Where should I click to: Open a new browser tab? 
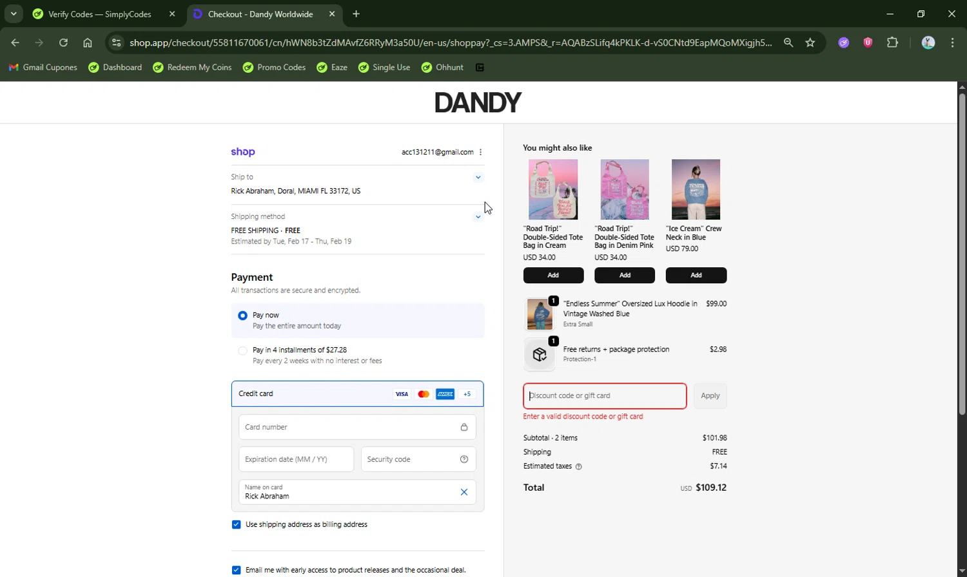coord(357,14)
